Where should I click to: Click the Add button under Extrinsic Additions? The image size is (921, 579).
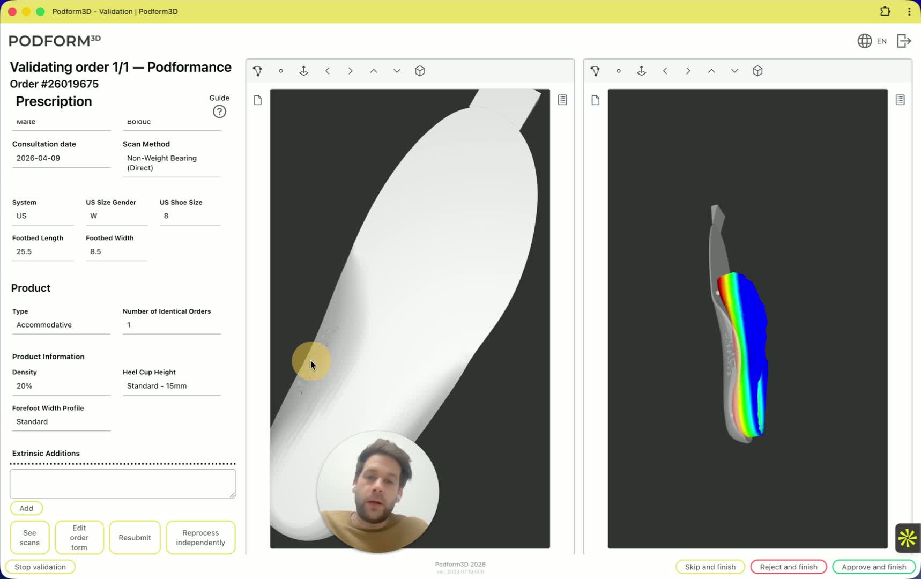26,508
